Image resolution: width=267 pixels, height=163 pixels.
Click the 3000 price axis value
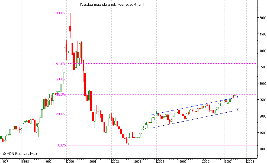point(263,84)
